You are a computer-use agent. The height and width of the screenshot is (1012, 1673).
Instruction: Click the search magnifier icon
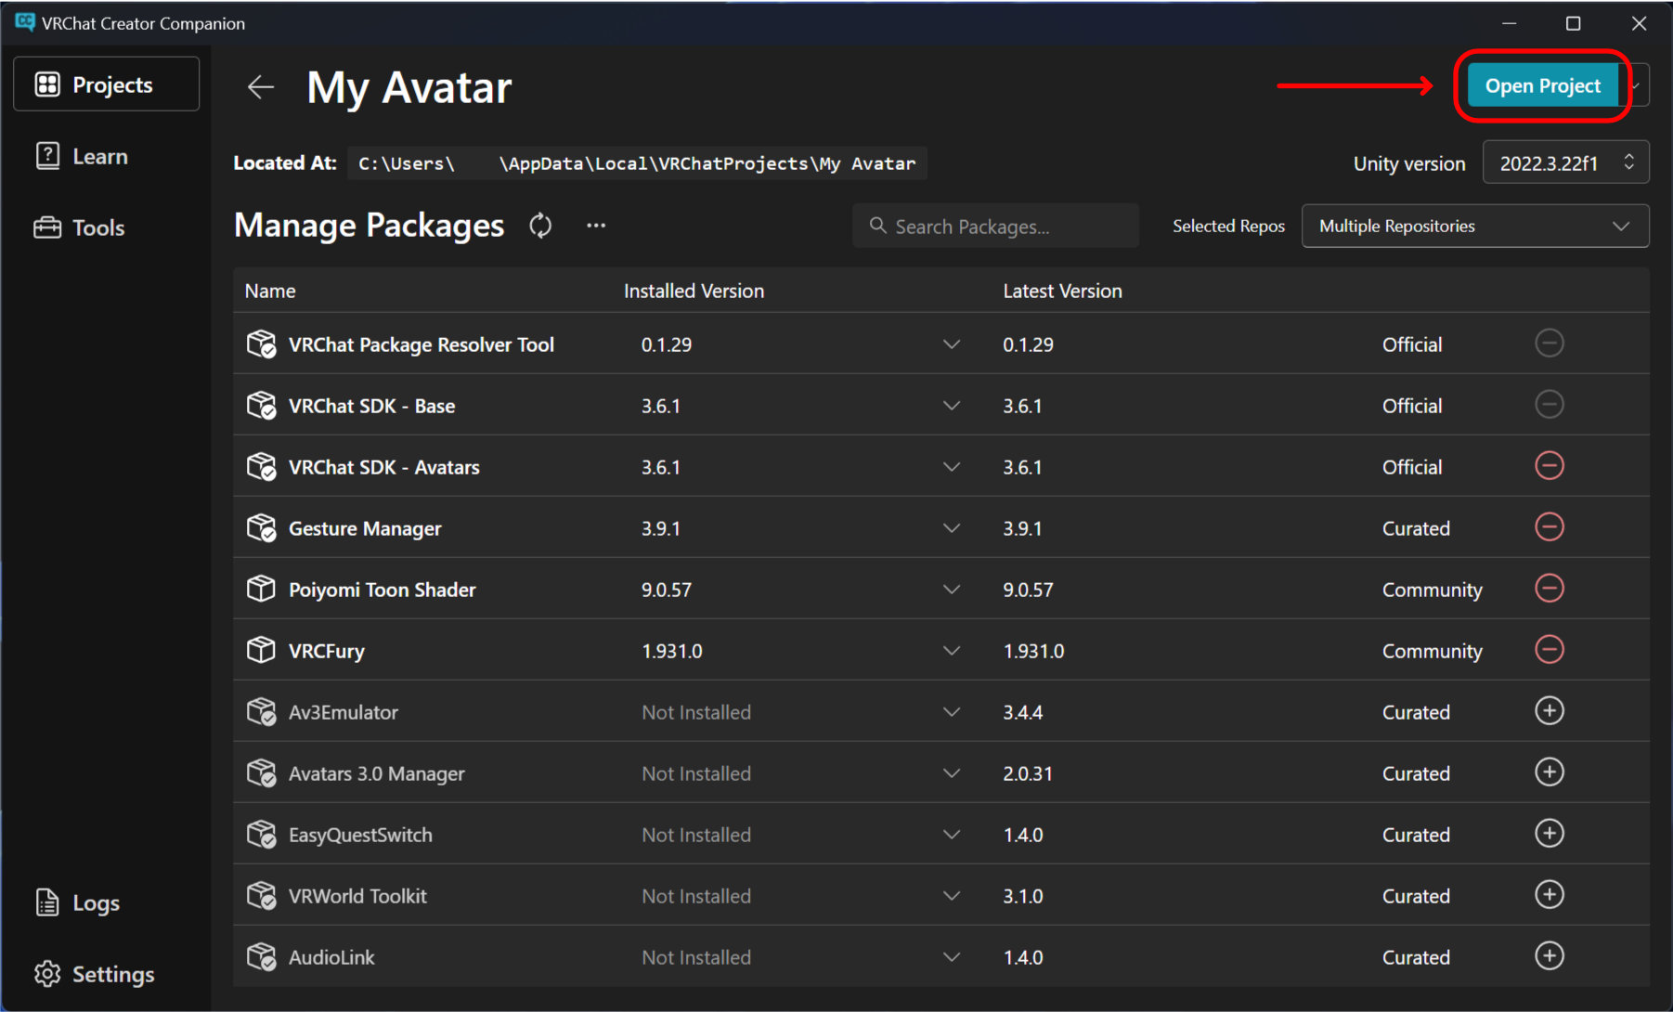[877, 226]
